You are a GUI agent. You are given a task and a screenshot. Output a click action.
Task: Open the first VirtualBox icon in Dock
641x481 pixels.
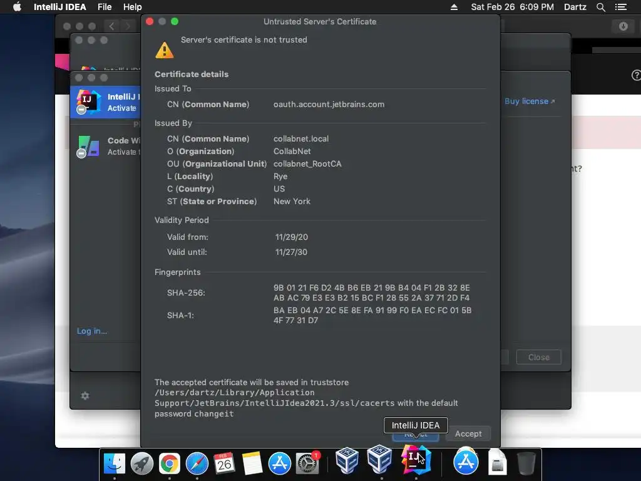point(347,460)
